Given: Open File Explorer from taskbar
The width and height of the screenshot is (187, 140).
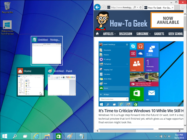Looking at the screenshot, I should 47,136.
